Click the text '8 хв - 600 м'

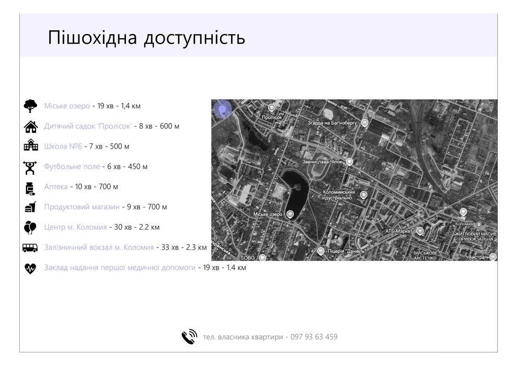pyautogui.click(x=159, y=126)
